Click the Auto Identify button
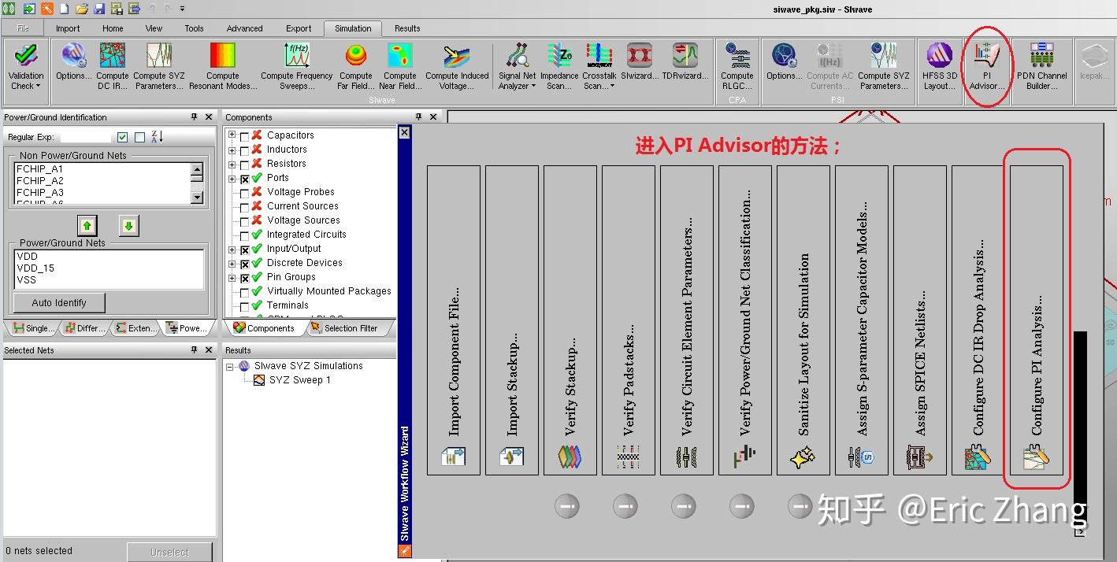The height and width of the screenshot is (562, 1117). click(x=58, y=302)
